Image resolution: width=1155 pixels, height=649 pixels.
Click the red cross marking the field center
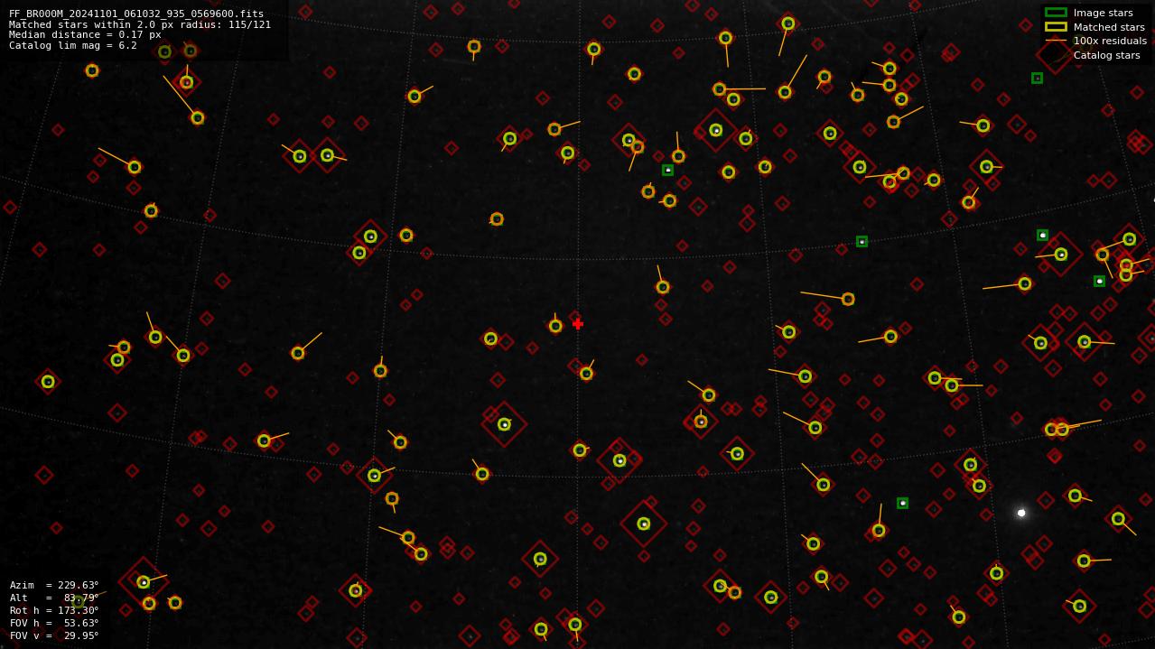click(578, 323)
